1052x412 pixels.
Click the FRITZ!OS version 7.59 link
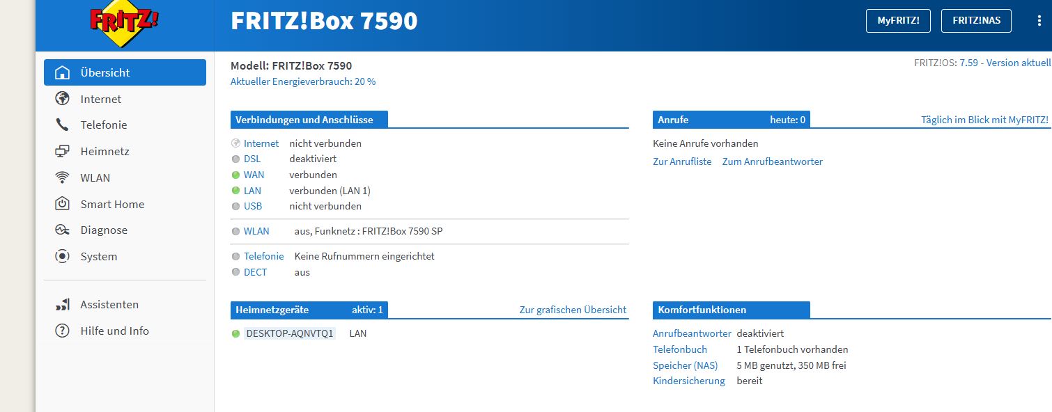[969, 63]
